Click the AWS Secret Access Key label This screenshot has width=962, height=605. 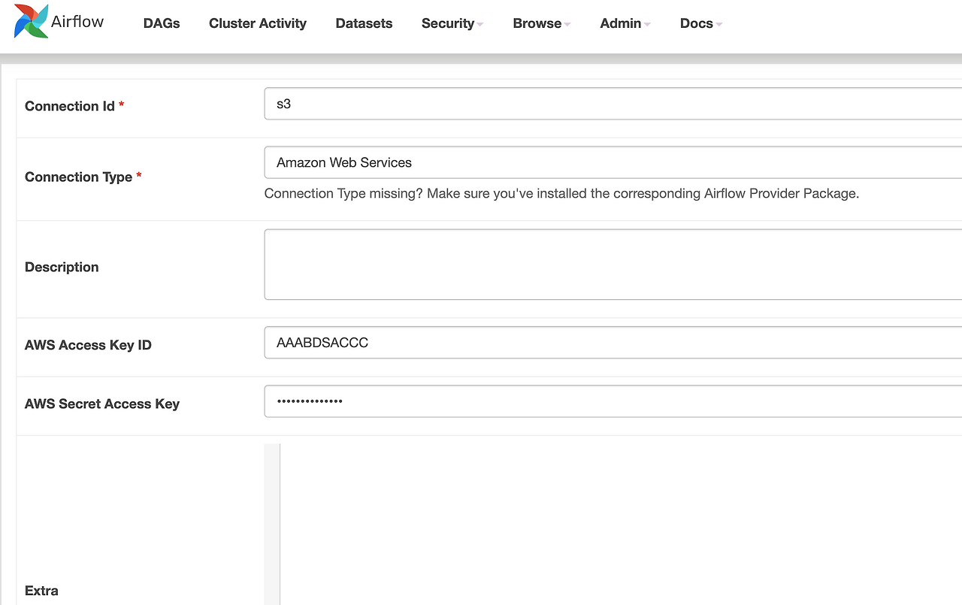pyautogui.click(x=102, y=404)
